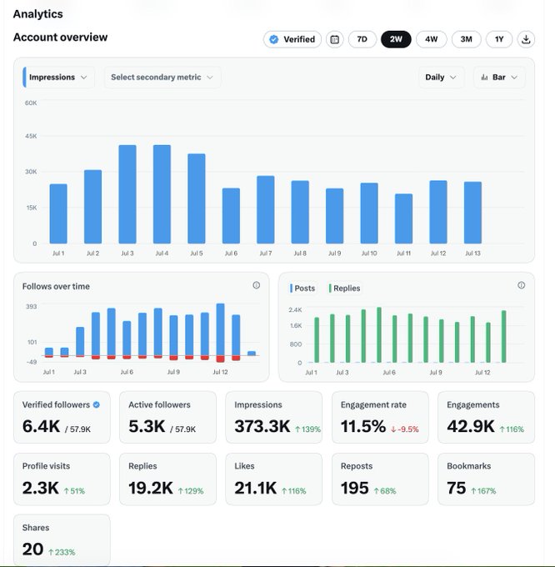Click the 393 follows axis label
Viewport: 555px width, 567px height.
[31, 307]
